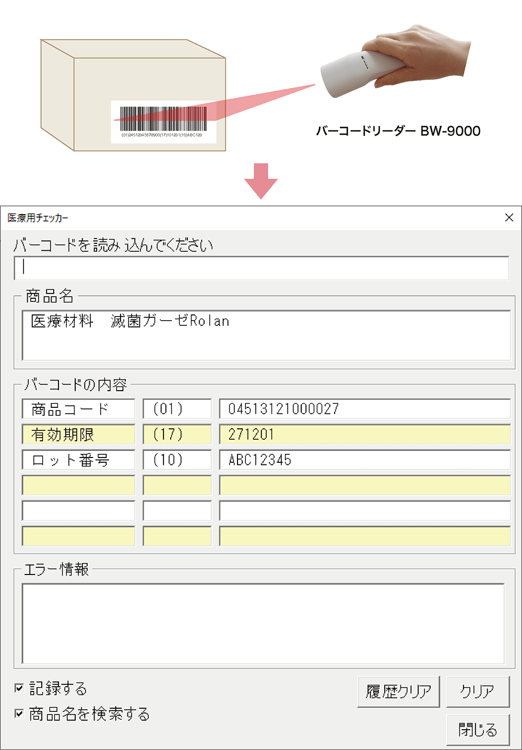The height and width of the screenshot is (750, 522).
Task: Click the (10) identifier field
Action: 176,460
